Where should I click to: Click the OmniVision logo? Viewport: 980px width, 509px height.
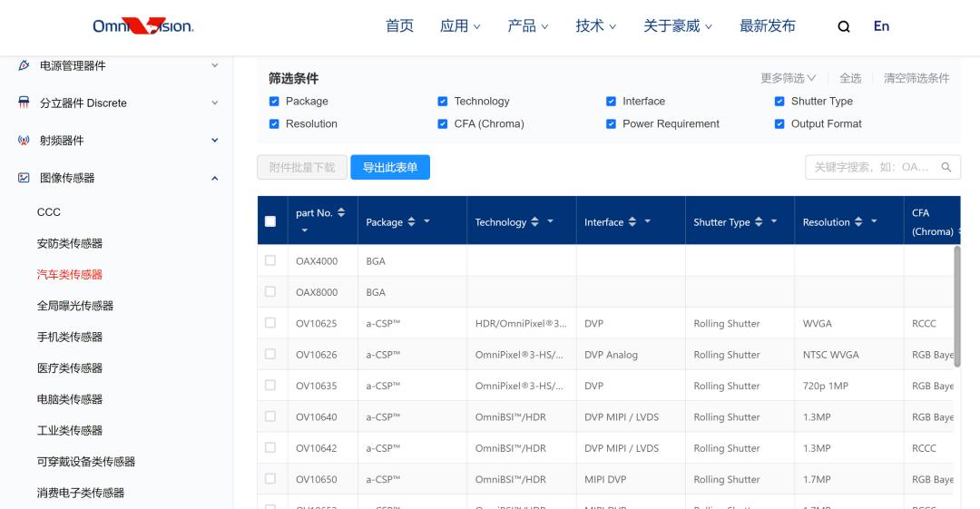point(142,26)
